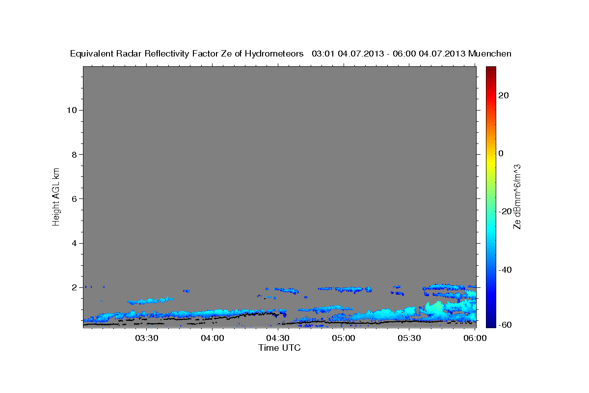Click the date range '03:01 04.07.2013 - 06:00 04.07.2013 Muenchen'
Screen dimensions: 589x393
click(411, 54)
